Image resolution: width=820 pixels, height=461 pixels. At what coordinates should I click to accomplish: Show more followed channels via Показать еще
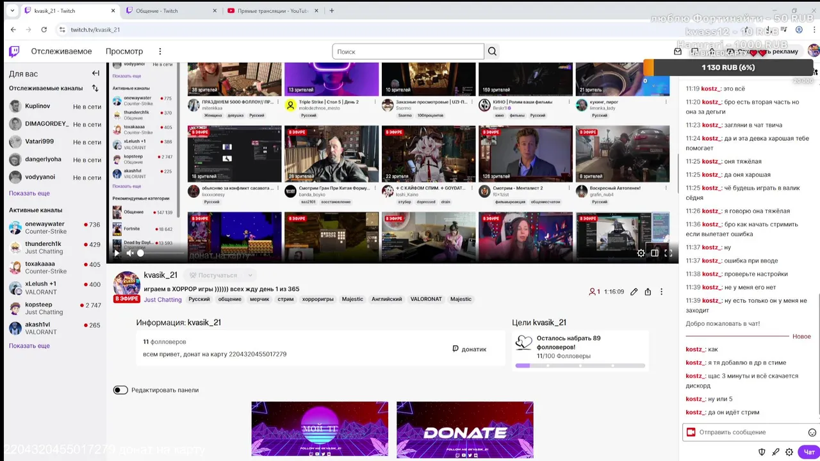29,193
